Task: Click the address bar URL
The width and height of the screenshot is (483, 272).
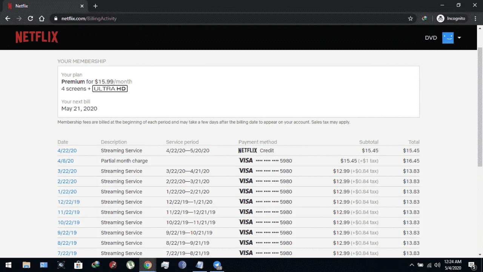Action: point(89,19)
